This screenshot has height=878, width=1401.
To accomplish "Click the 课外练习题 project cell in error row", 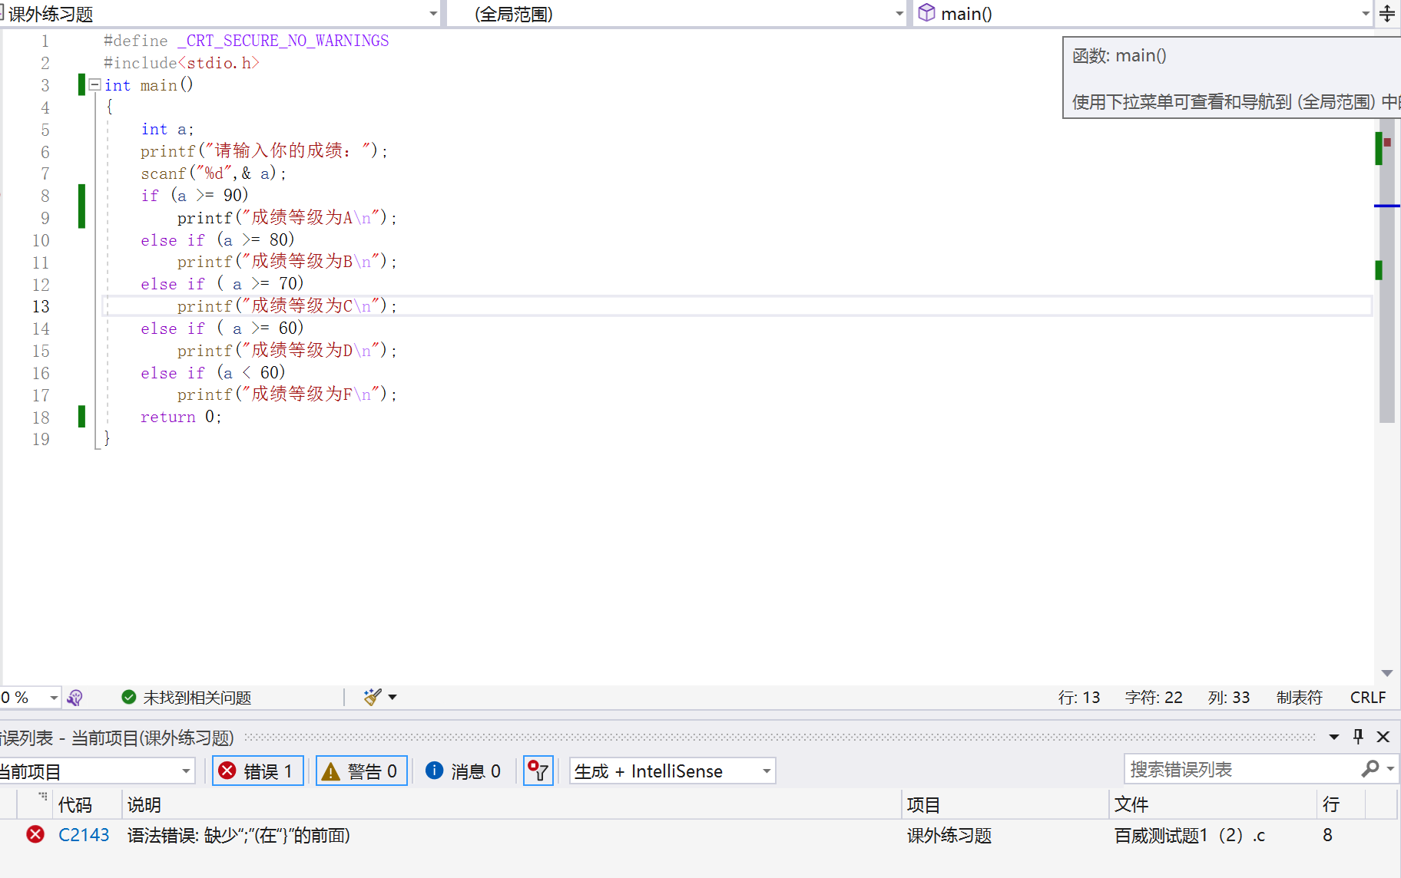I will click(949, 834).
